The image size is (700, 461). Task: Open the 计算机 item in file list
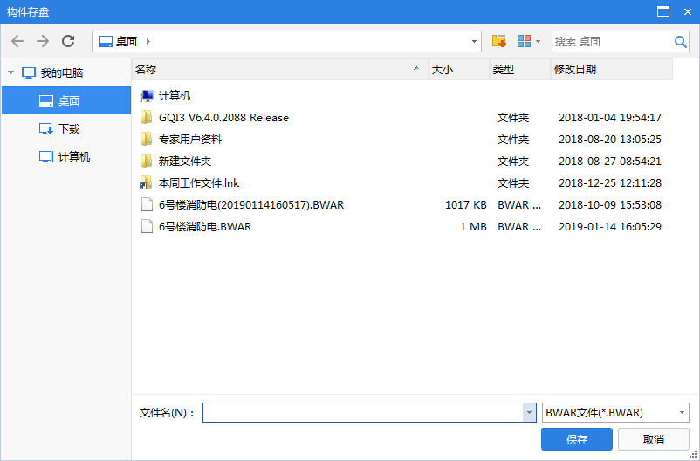174,96
